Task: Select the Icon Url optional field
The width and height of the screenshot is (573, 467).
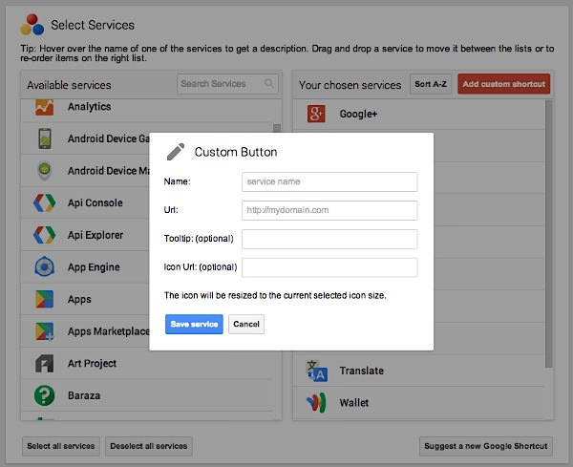Action: click(329, 267)
